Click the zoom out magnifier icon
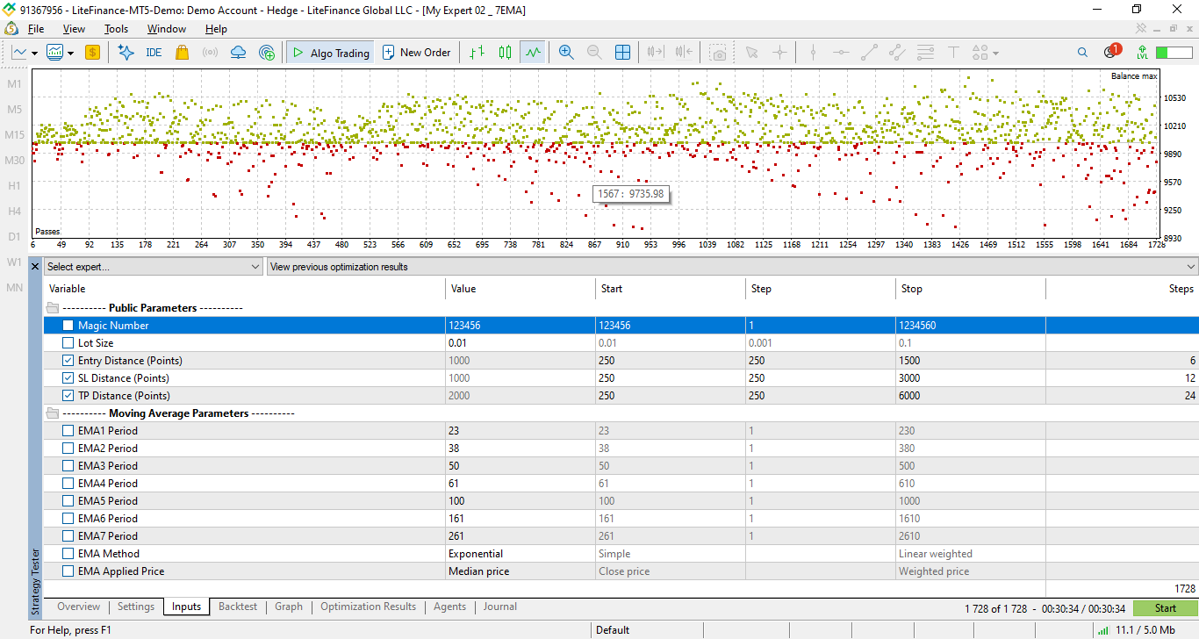 [x=594, y=53]
